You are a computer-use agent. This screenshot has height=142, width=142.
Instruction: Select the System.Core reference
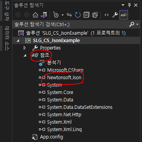[x=60, y=92]
